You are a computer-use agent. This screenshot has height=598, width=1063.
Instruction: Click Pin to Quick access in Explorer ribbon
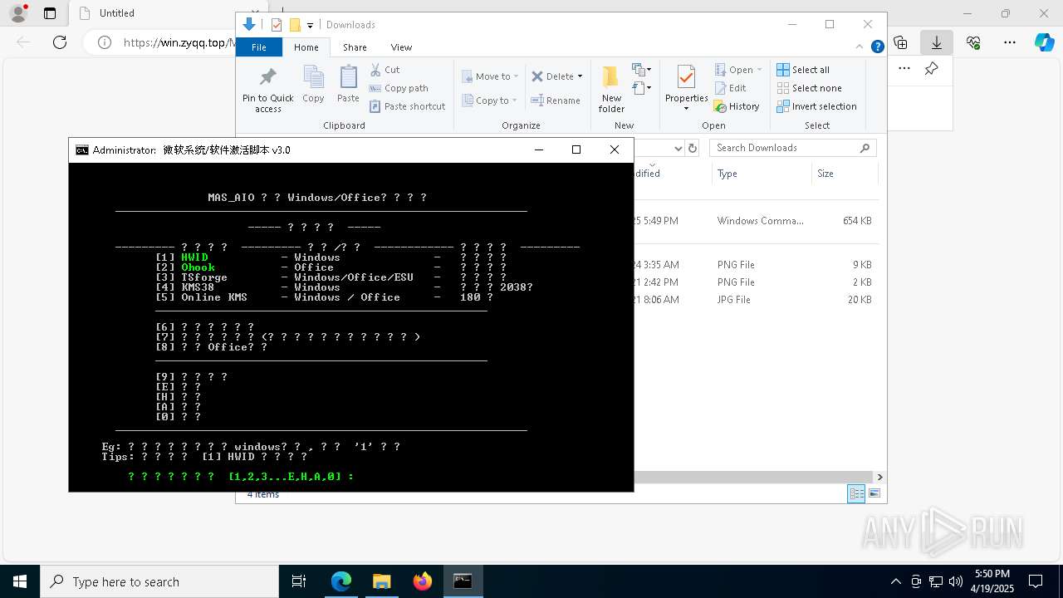coord(267,90)
